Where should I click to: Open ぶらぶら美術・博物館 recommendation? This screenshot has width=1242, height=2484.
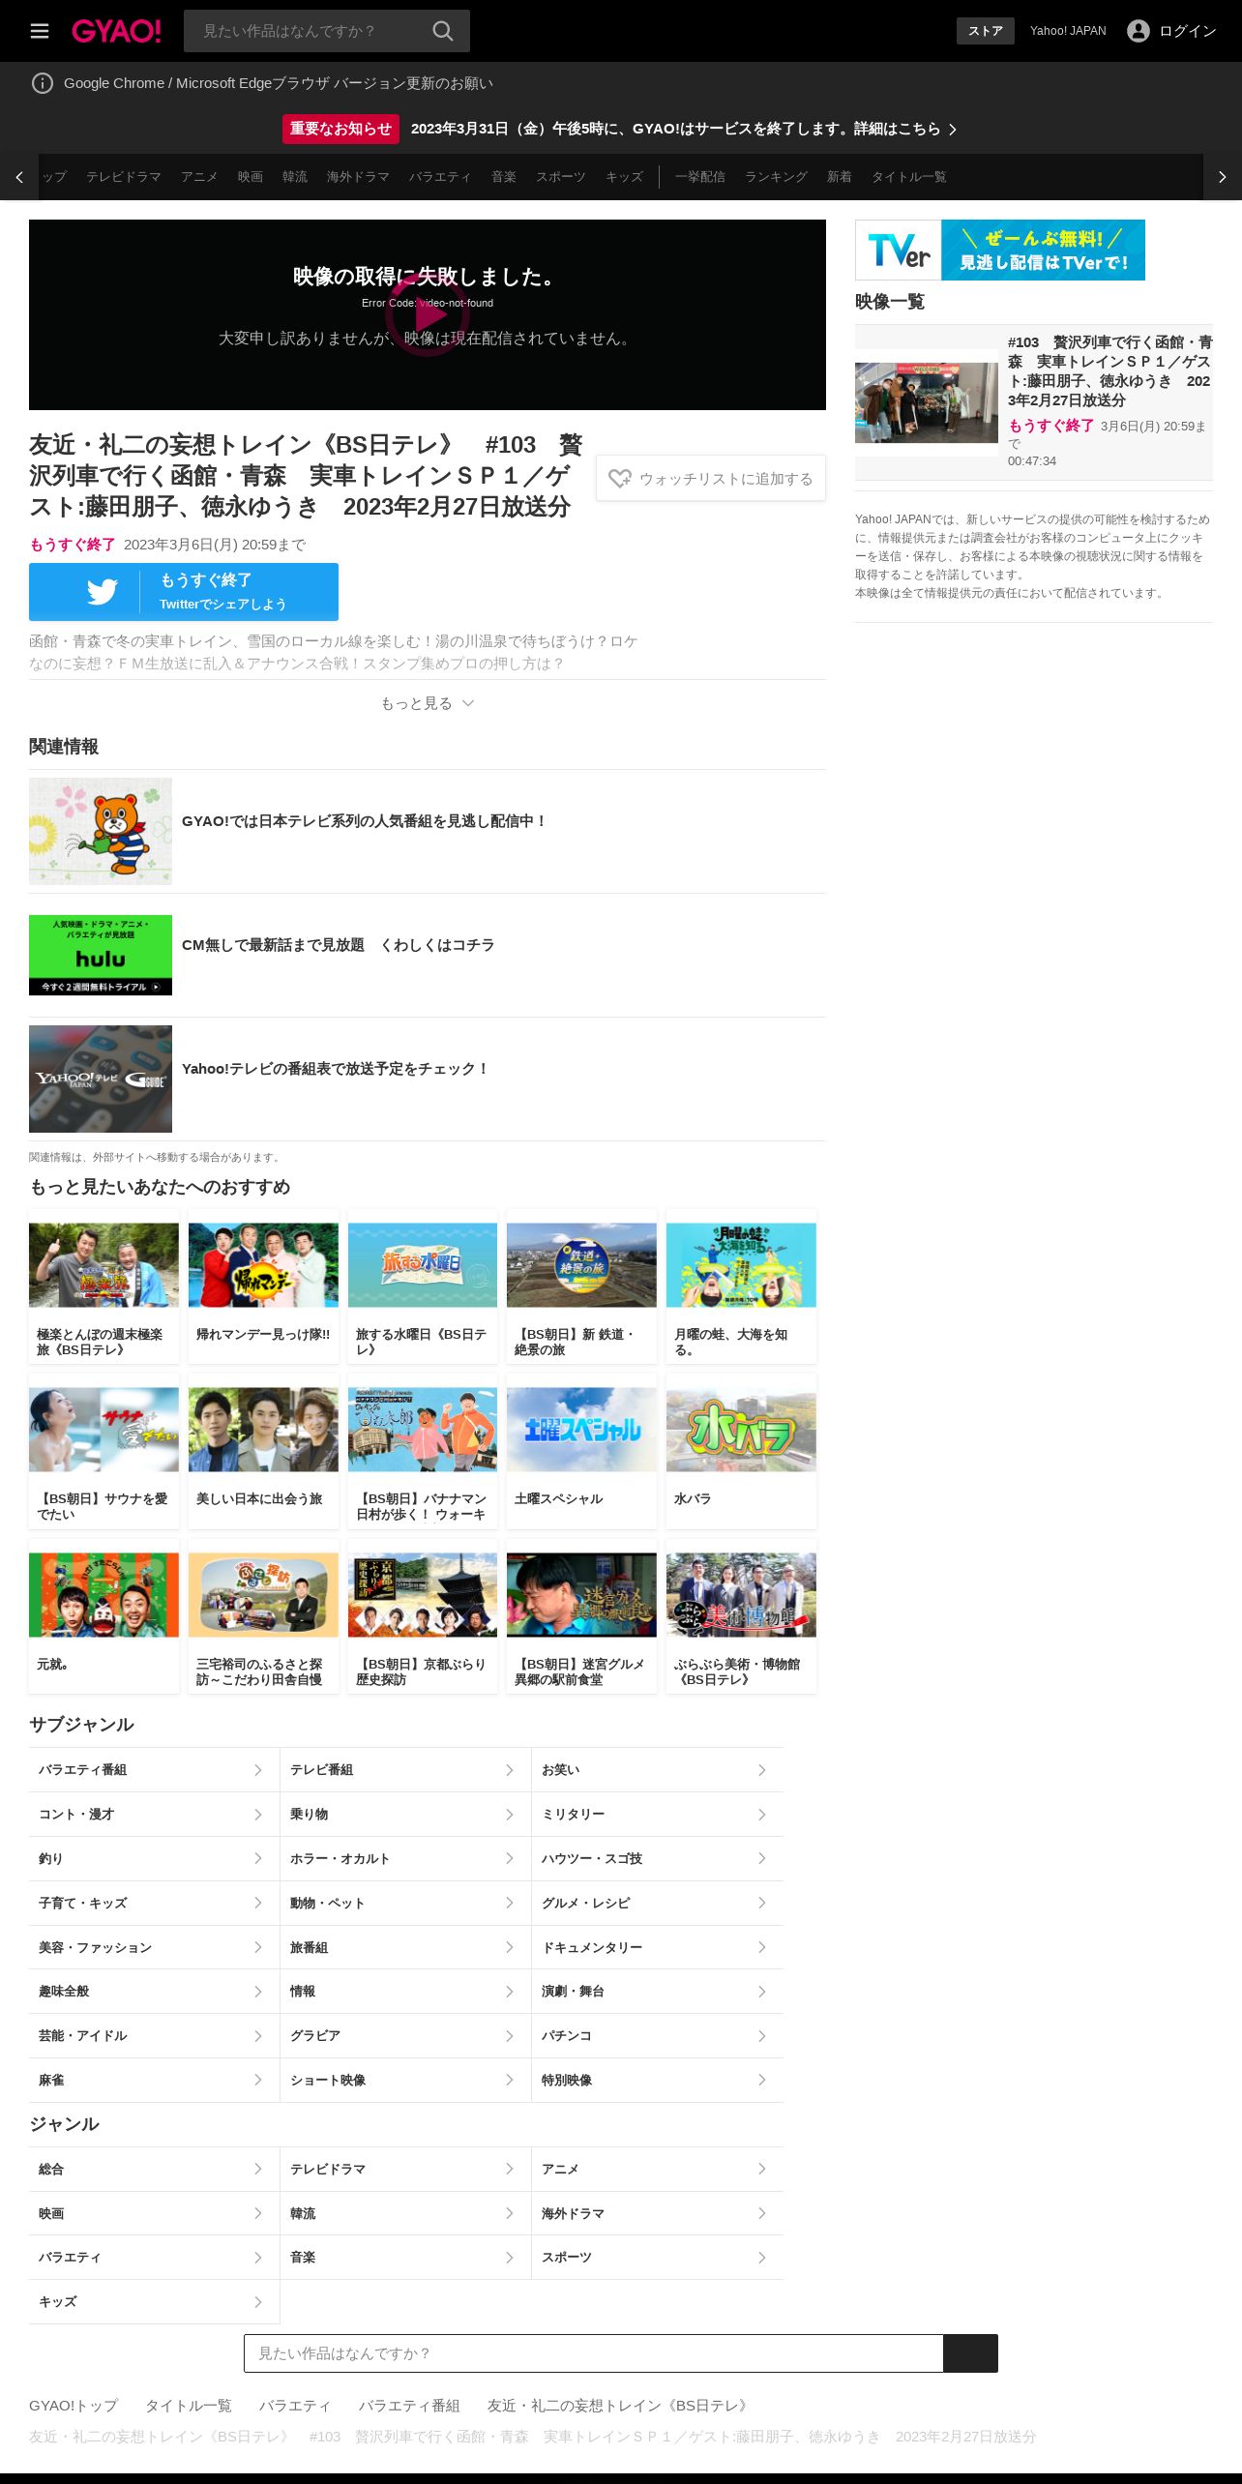click(x=741, y=1616)
